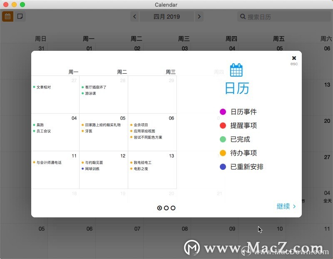Select the 牙医 event
This screenshot has height=259, width=333.
87,131
